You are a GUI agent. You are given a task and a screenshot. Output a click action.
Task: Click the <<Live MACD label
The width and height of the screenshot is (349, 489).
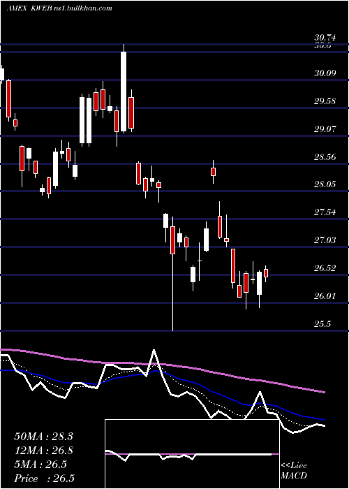coord(294,471)
